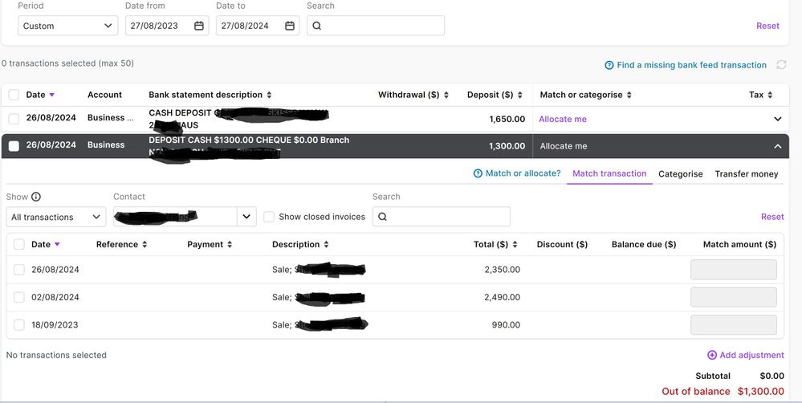This screenshot has width=802, height=403.
Task: Open the Period Custom dropdown
Action: (x=67, y=26)
